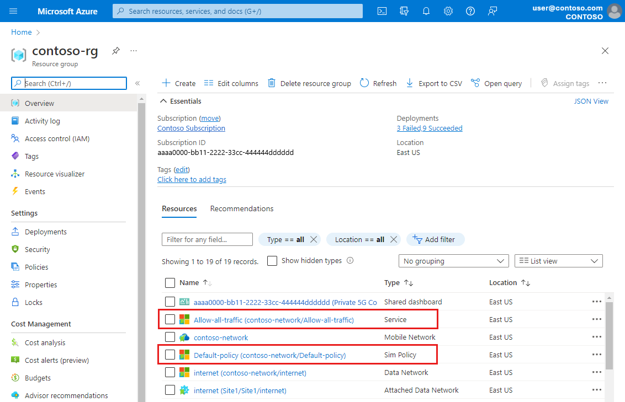Open the help question mark icon
The width and height of the screenshot is (625, 402).
coord(470,11)
